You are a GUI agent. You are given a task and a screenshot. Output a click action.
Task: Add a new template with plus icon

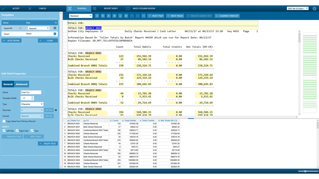(56, 23)
